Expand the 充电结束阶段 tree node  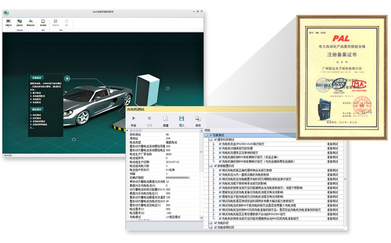[210, 227]
